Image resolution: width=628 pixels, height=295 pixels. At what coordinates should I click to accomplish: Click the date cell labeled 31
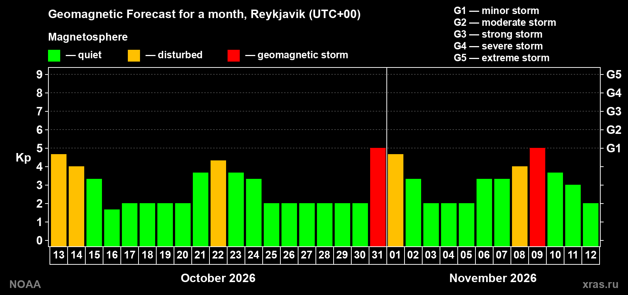tap(378, 255)
